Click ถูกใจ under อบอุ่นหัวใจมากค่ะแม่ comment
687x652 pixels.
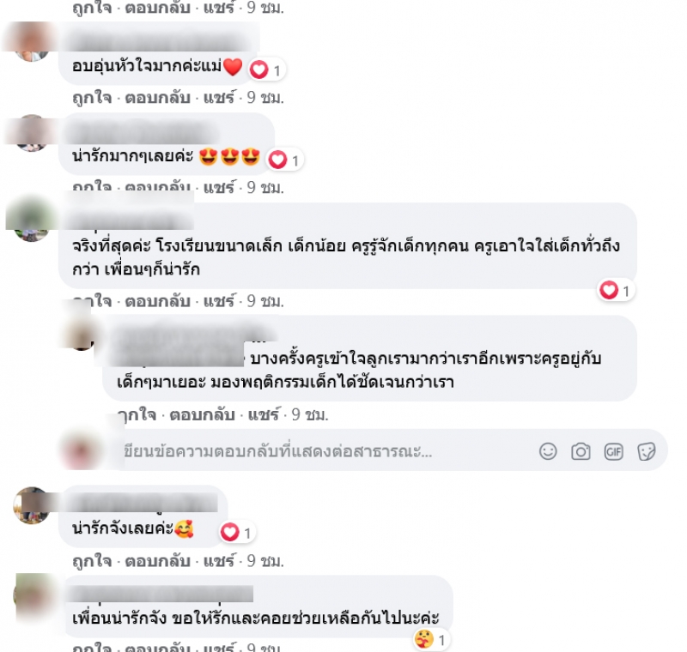92,97
